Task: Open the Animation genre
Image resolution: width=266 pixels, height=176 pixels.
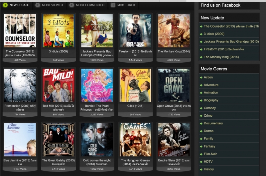Action: pyautogui.click(x=229, y=92)
